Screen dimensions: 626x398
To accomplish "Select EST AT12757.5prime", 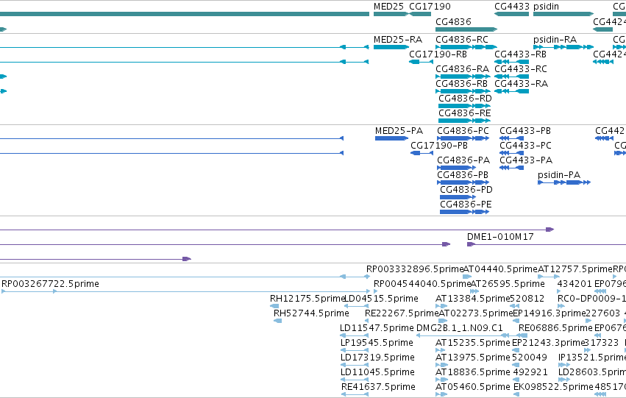I will pyautogui.click(x=575, y=269).
